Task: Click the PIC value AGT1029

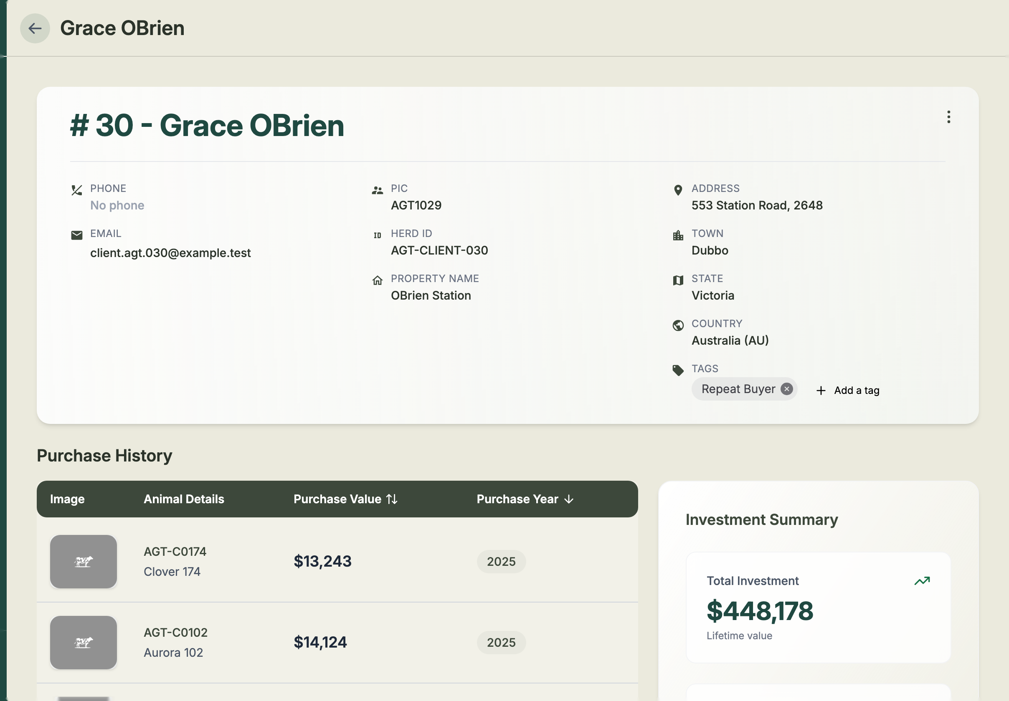Action: pos(416,205)
